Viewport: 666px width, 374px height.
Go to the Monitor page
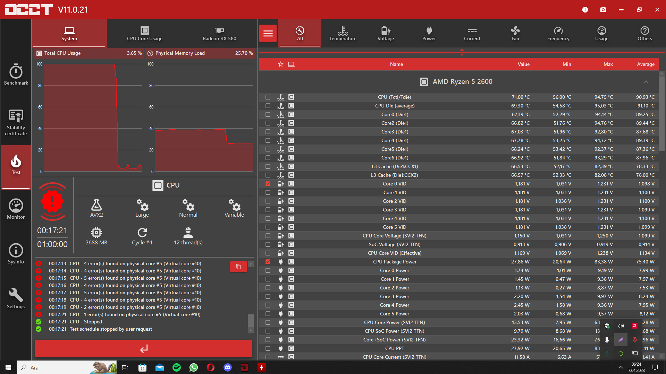(x=16, y=209)
